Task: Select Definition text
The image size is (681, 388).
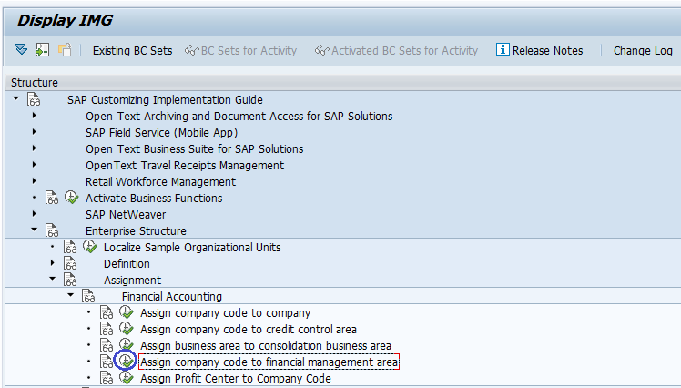Action: [127, 264]
